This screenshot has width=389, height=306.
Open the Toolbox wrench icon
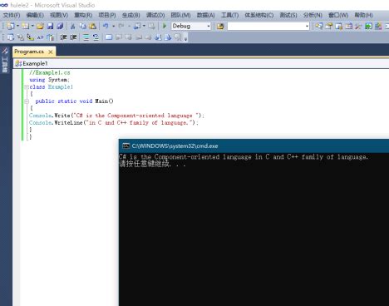coord(358,26)
